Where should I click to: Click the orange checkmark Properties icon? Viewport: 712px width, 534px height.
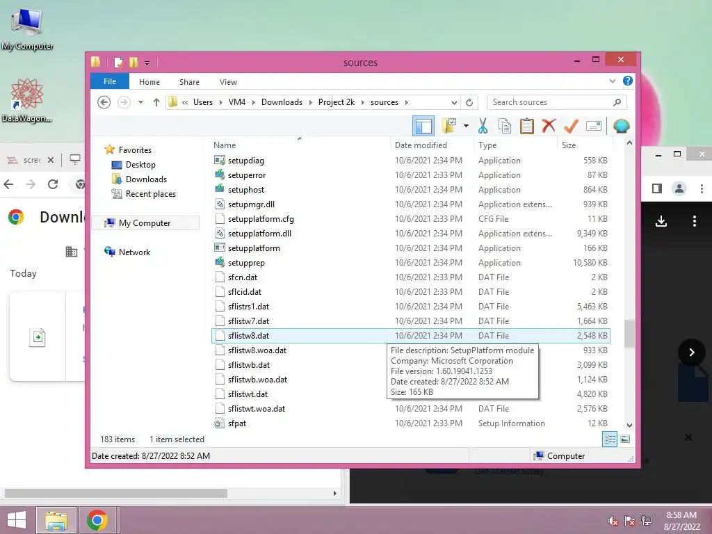(571, 126)
